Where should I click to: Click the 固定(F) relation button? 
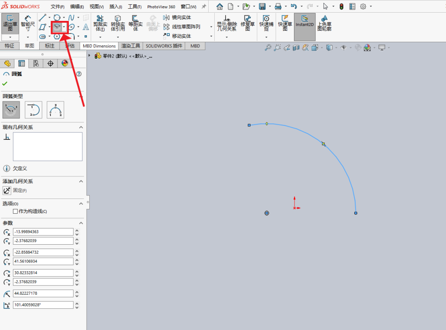(x=7, y=190)
